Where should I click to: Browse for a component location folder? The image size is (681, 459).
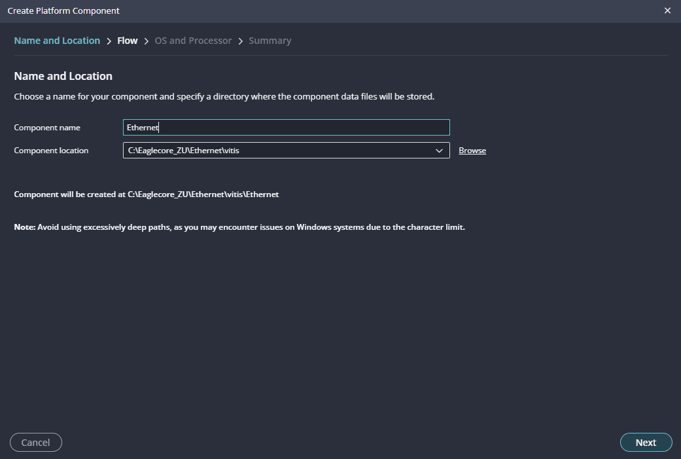(x=472, y=151)
